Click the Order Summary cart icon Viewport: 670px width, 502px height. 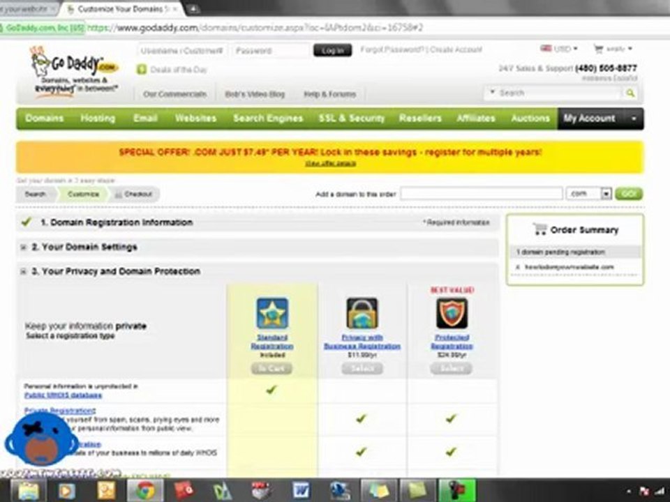click(539, 229)
